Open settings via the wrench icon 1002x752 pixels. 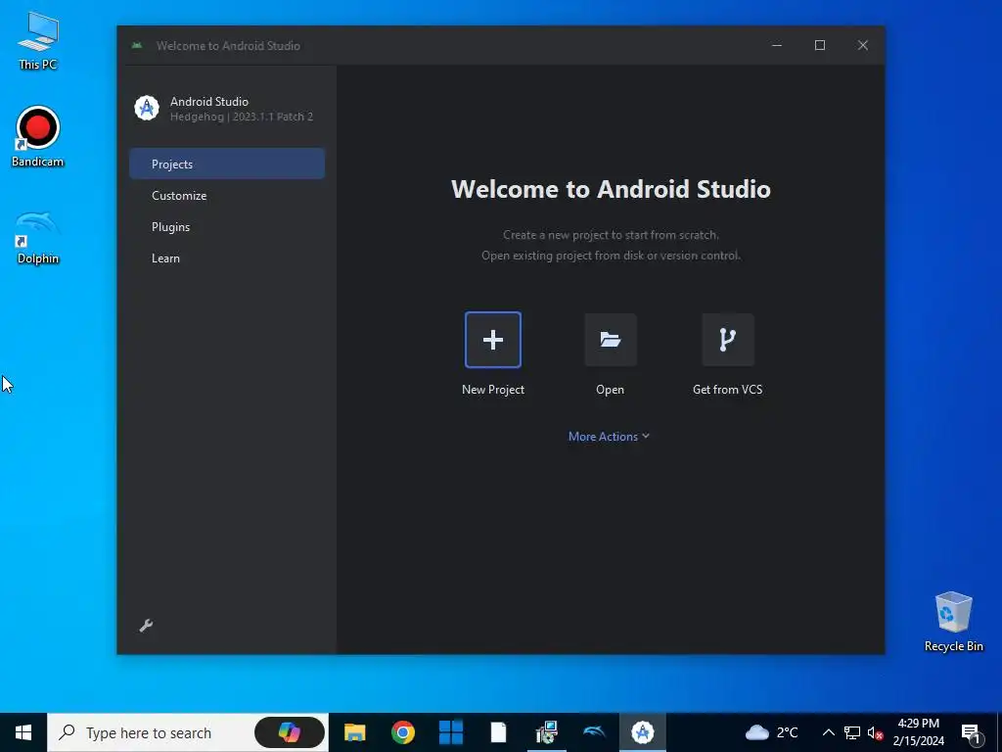pyautogui.click(x=146, y=626)
